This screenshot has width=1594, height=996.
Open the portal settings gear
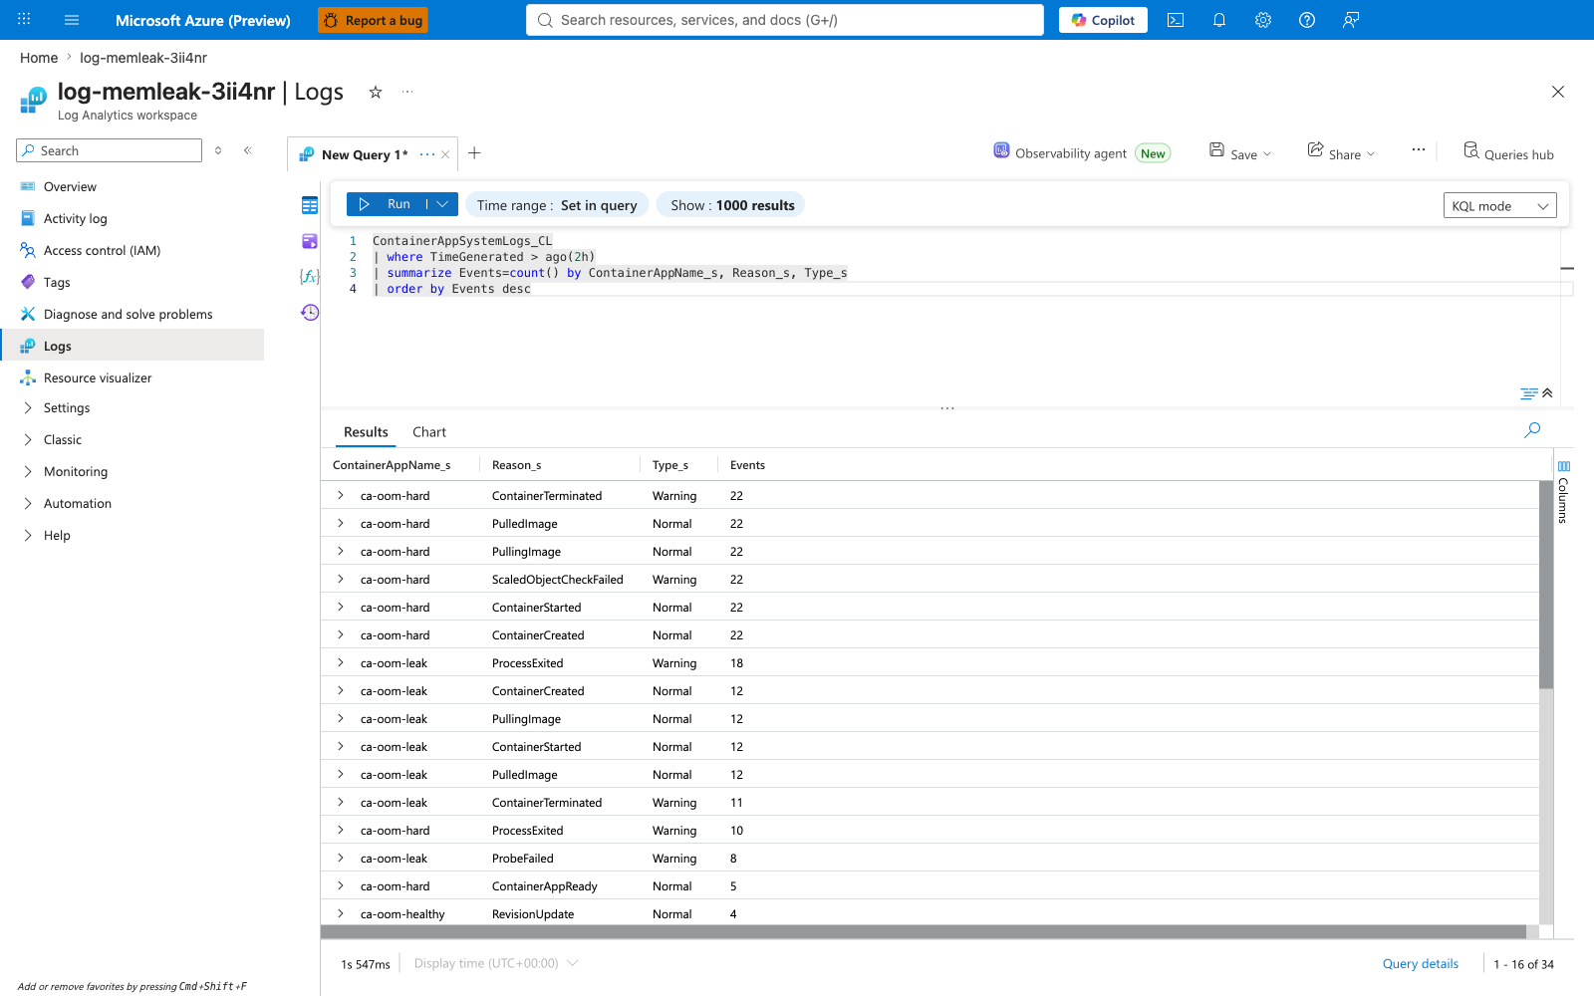[x=1263, y=20]
